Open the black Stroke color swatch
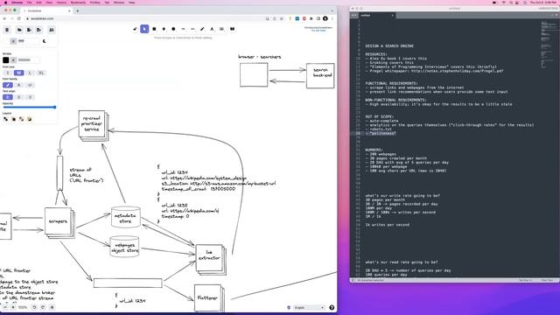The image size is (560, 315). (x=6, y=60)
